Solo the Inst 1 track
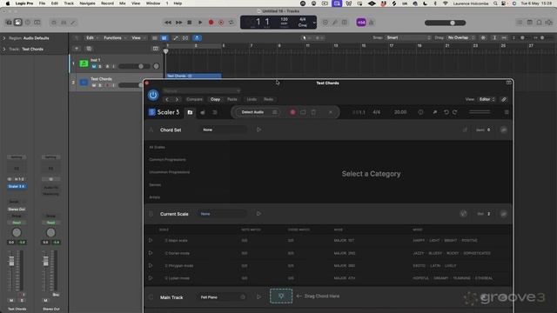 pos(100,66)
